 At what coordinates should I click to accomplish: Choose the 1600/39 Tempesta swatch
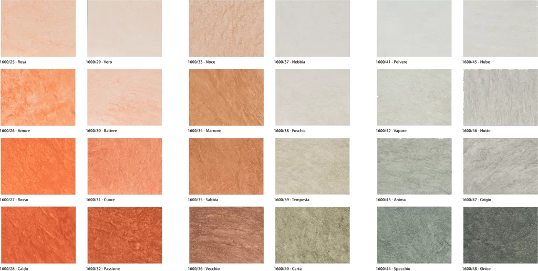(x=313, y=166)
